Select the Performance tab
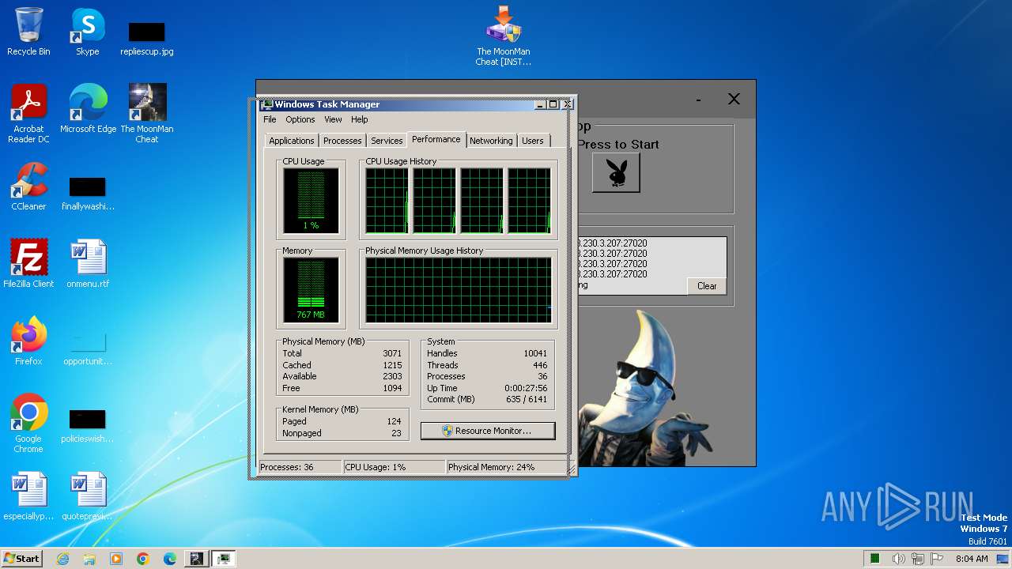Viewport: 1012px width, 569px height. (436, 139)
